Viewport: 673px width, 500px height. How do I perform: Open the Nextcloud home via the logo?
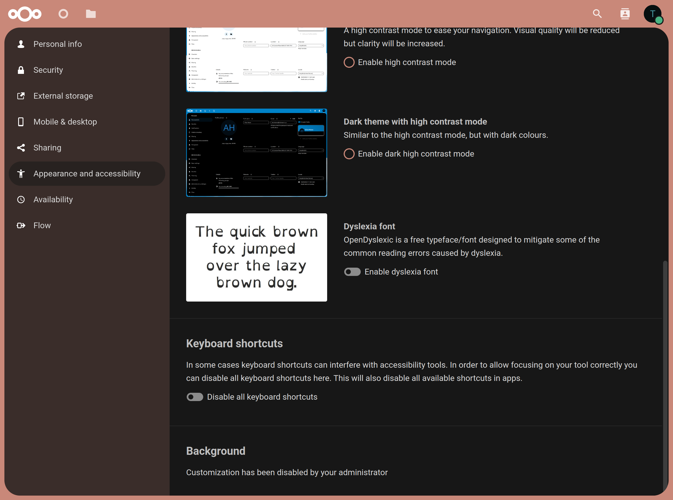25,14
